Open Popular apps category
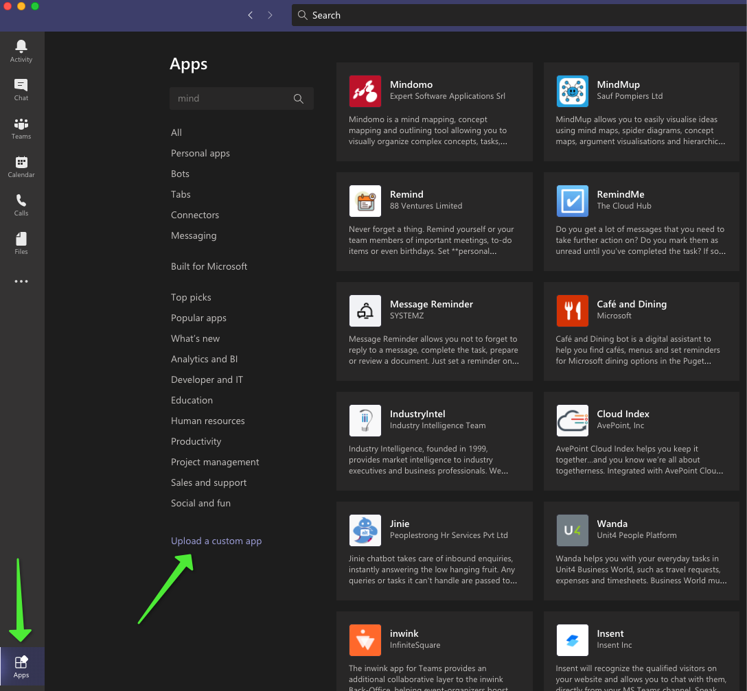The width and height of the screenshot is (747, 691). (x=198, y=318)
